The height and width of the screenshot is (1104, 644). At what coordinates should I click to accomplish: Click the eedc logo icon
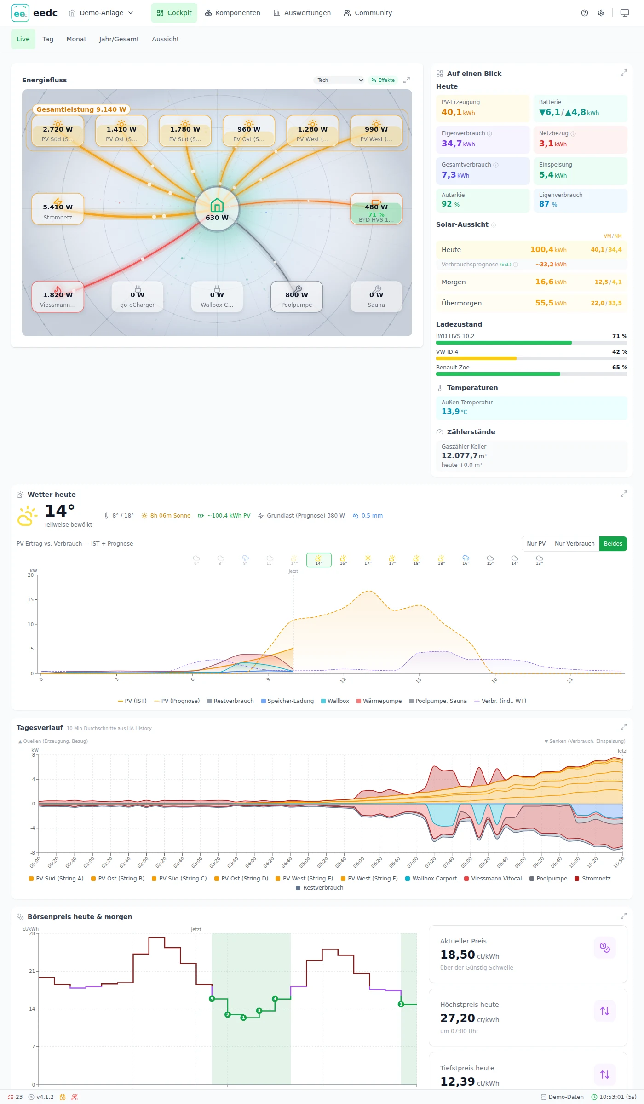(20, 13)
